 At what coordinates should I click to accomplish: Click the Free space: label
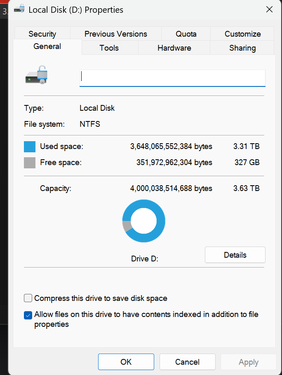(61, 162)
